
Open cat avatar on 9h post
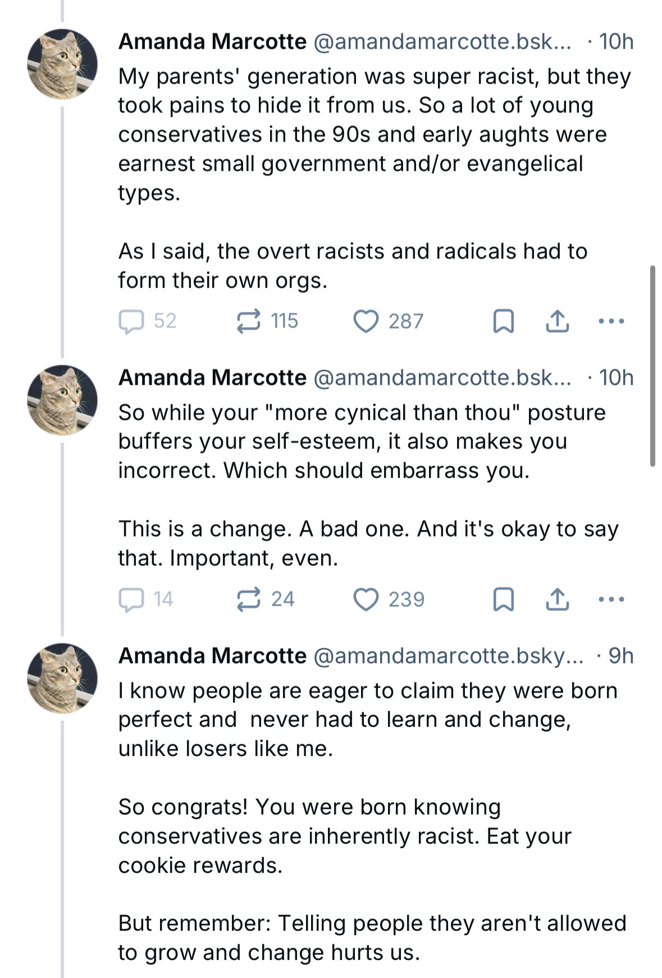click(x=62, y=678)
